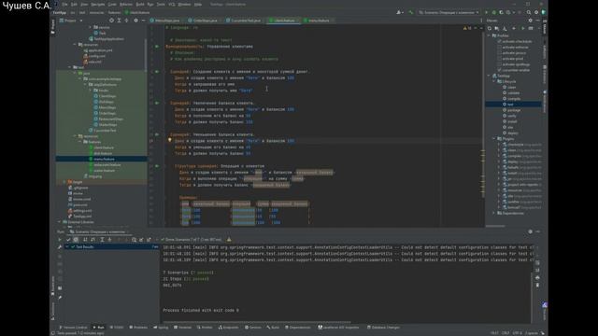Toggle show passed tests checkmark in Run toolbar
Viewport: 598px width, 336px height.
coord(68,240)
